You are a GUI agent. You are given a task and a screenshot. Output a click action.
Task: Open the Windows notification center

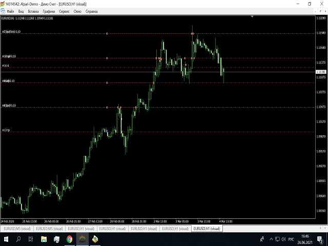click(x=320, y=239)
